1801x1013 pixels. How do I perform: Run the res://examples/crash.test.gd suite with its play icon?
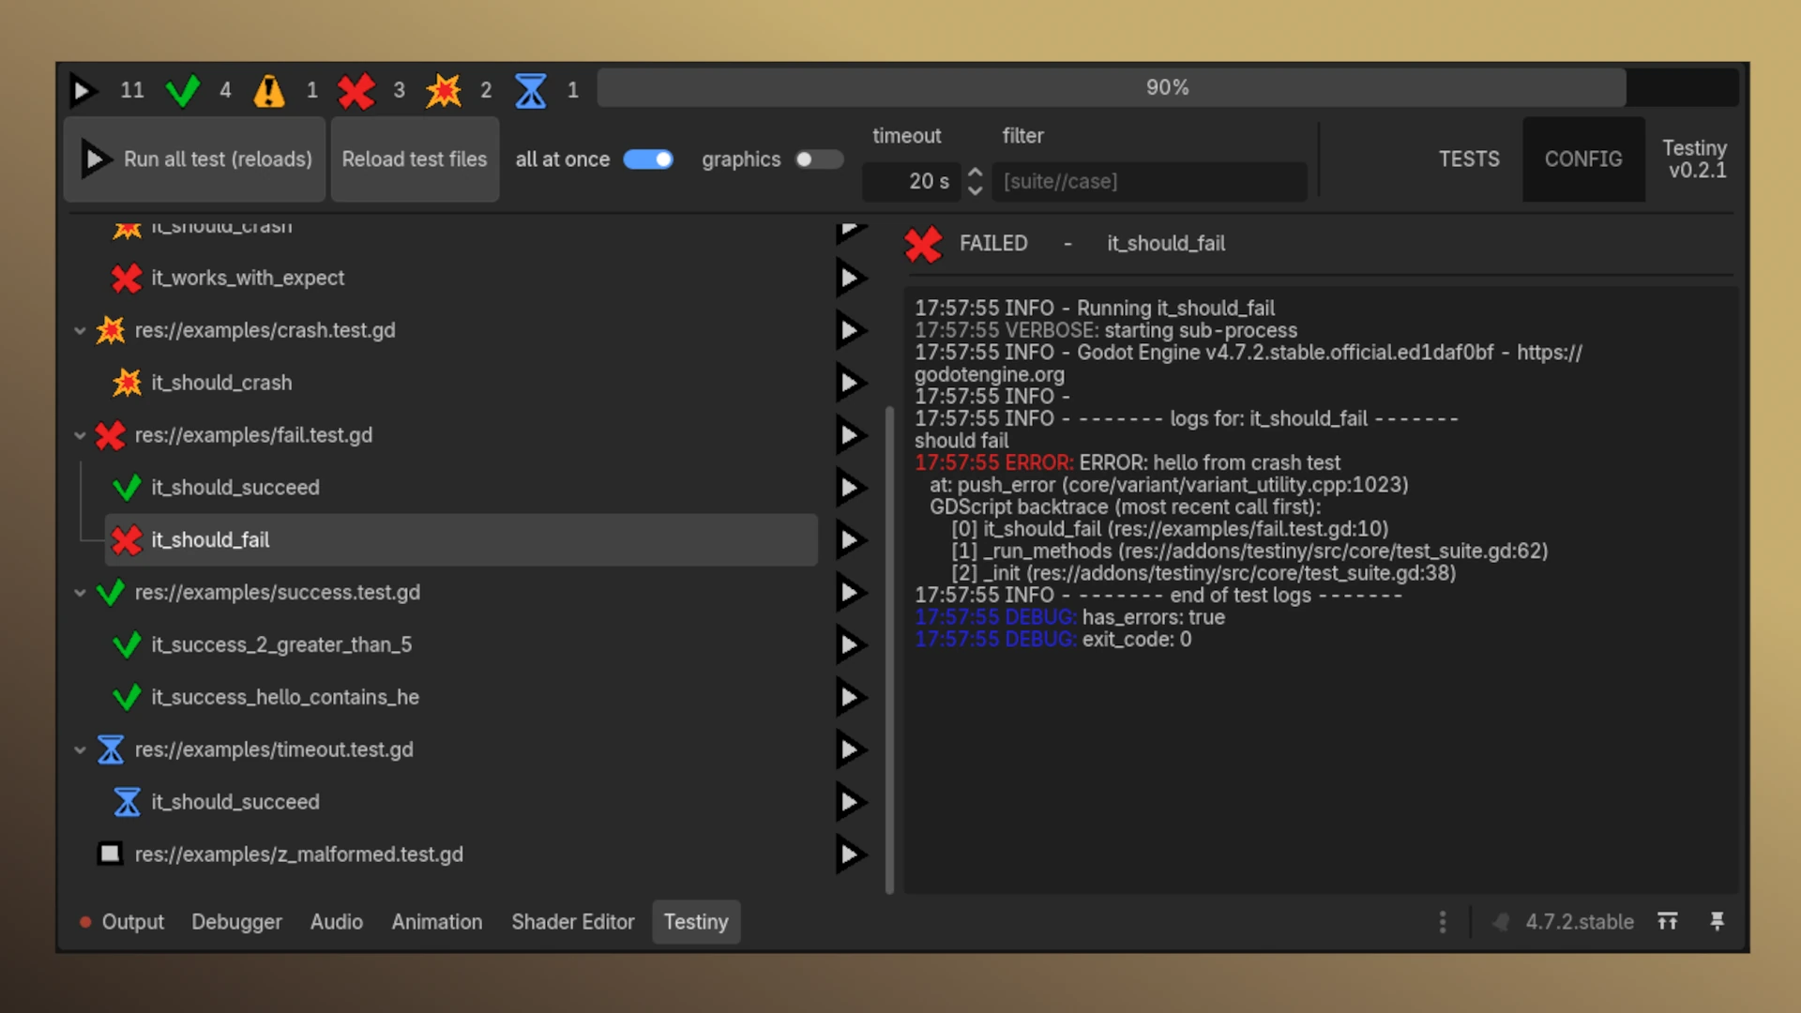(x=850, y=330)
